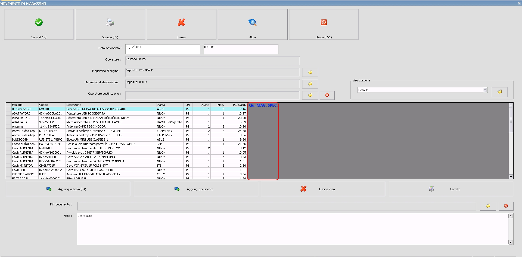Click the Quant. column header
Image resolution: width=522 pixels, height=257 pixels.
click(201, 105)
